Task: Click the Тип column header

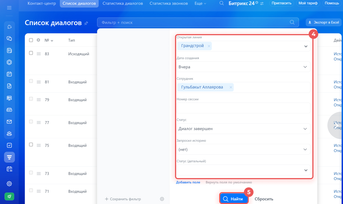Action: [71, 40]
